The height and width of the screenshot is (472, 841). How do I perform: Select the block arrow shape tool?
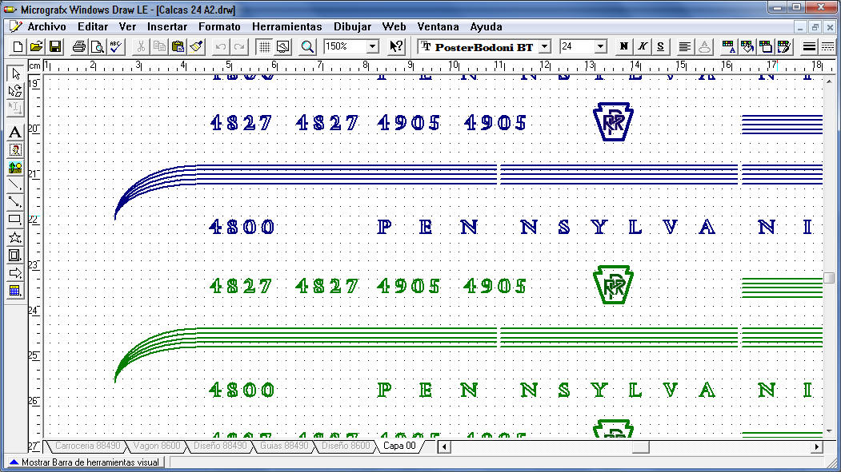pyautogui.click(x=15, y=273)
